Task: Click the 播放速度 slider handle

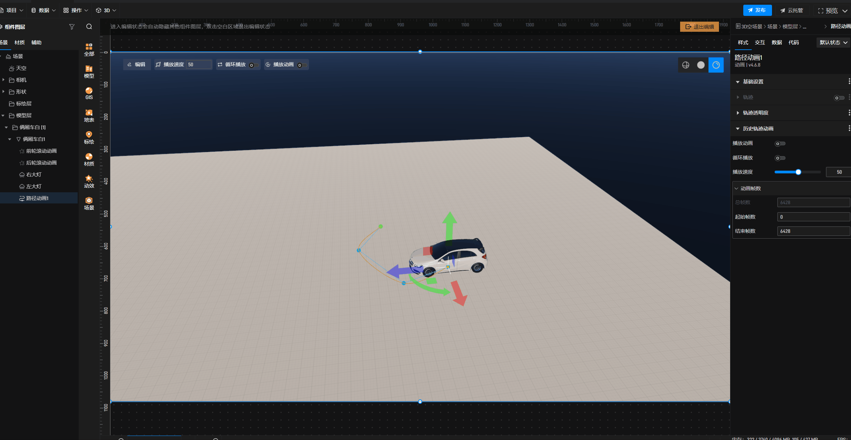Action: (x=798, y=172)
